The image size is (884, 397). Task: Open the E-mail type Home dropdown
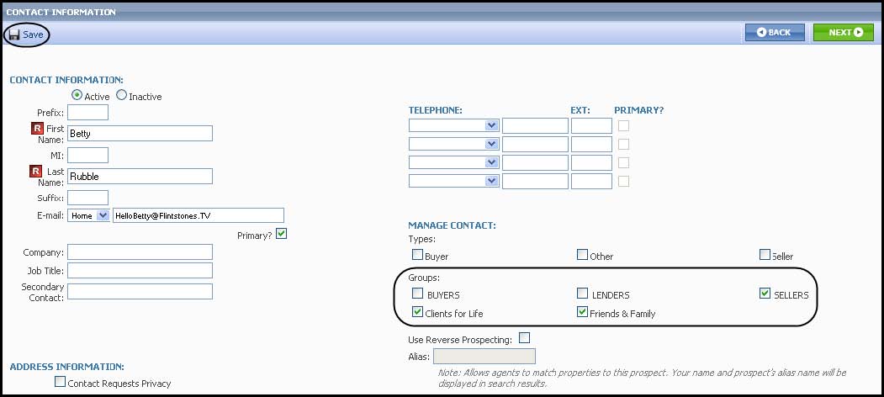[88, 215]
